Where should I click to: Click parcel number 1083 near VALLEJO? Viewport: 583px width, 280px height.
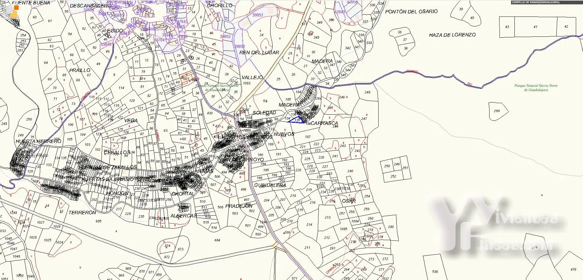click(246, 83)
